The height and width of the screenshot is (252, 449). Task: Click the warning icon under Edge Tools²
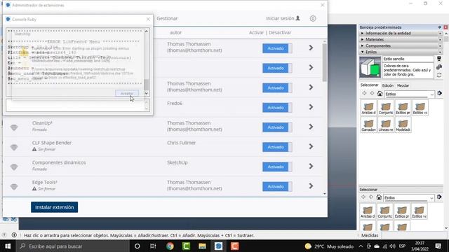pos(34,188)
